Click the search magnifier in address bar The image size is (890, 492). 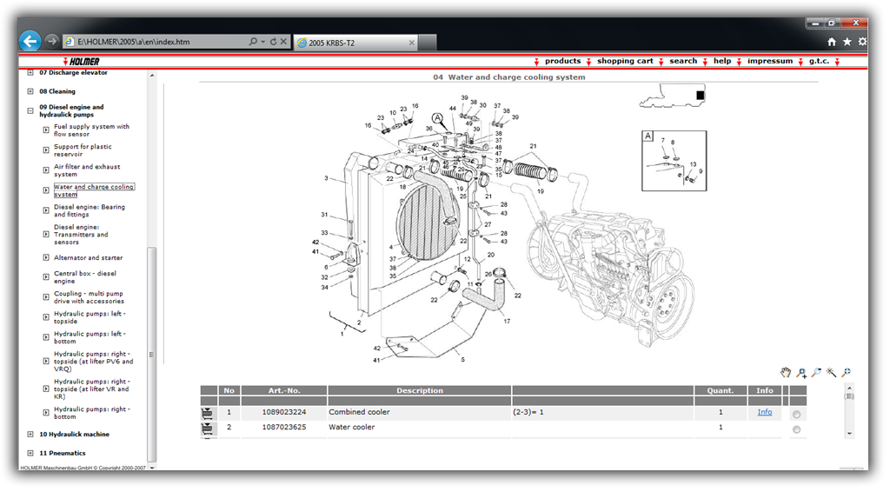(x=253, y=42)
